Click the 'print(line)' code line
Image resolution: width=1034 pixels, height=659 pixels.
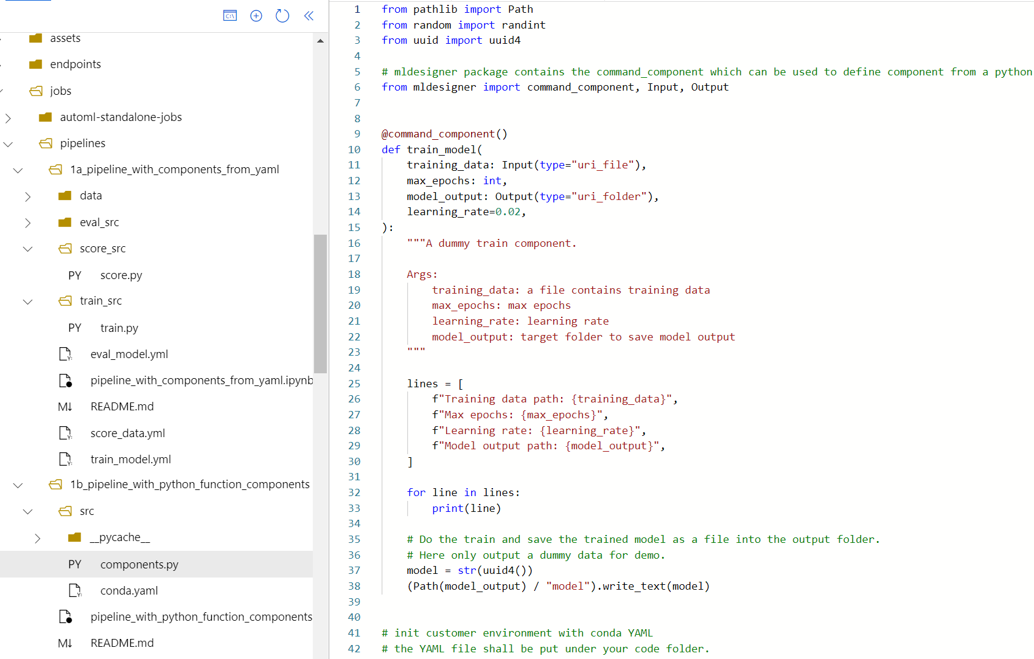pyautogui.click(x=467, y=508)
